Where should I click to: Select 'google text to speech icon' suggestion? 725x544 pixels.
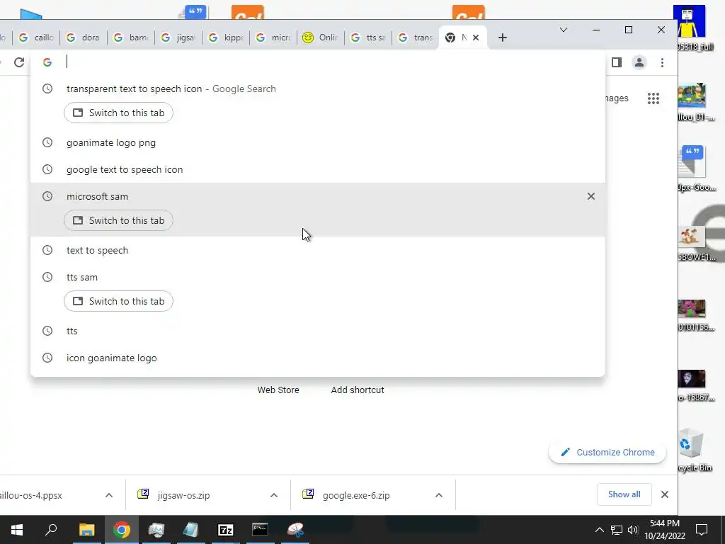(x=318, y=169)
